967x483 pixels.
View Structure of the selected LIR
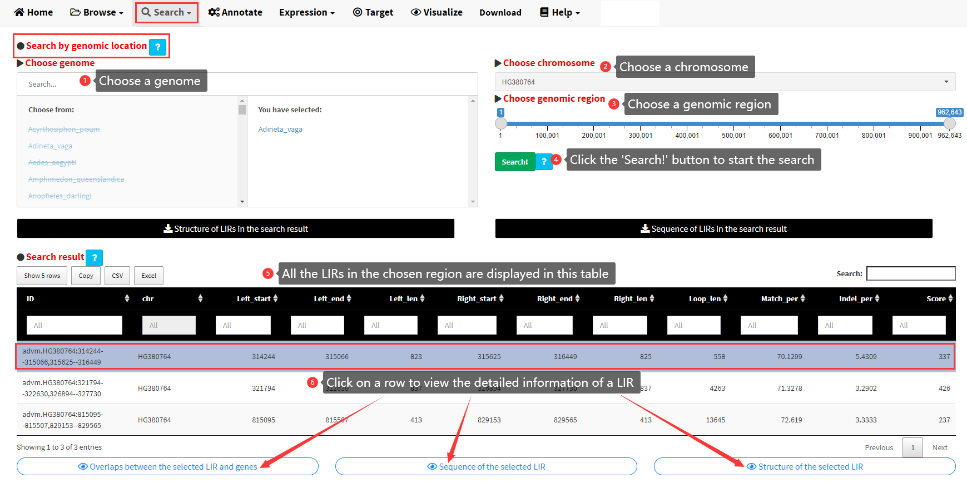click(805, 466)
